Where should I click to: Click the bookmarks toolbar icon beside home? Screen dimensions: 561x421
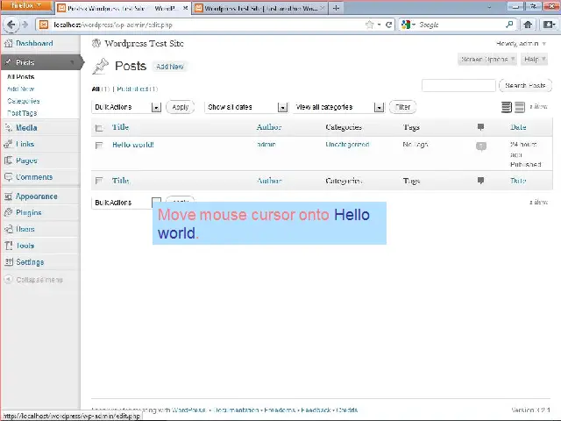point(549,25)
